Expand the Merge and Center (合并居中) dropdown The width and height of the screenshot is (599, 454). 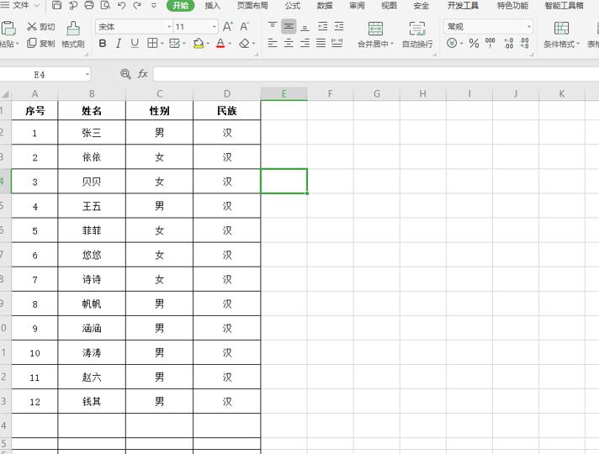[392, 44]
